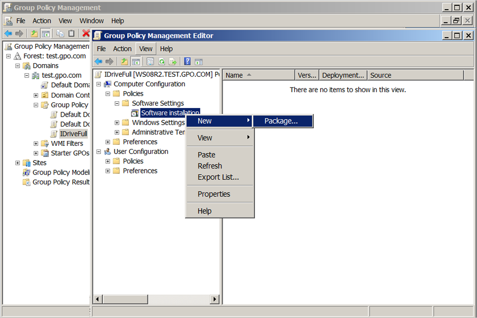Expand the WMI Filters node

tap(36, 144)
